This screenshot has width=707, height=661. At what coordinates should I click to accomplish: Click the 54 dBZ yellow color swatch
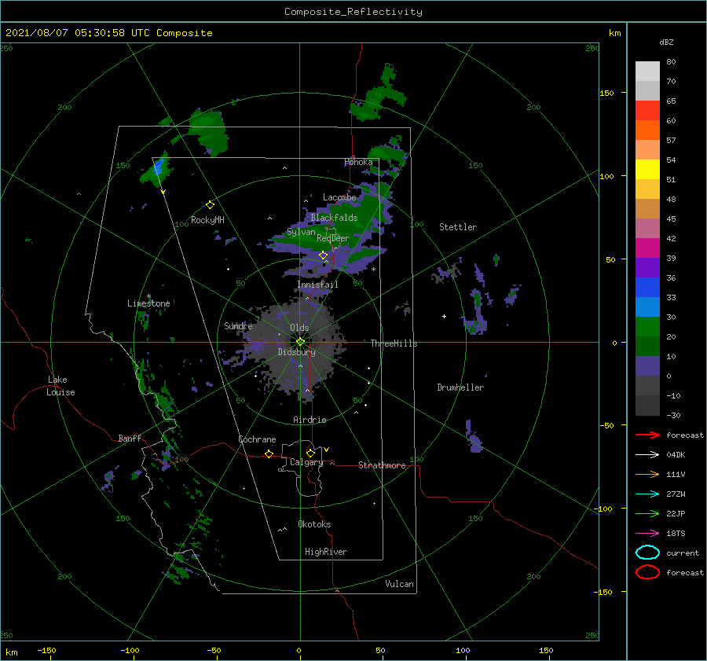[x=647, y=169]
